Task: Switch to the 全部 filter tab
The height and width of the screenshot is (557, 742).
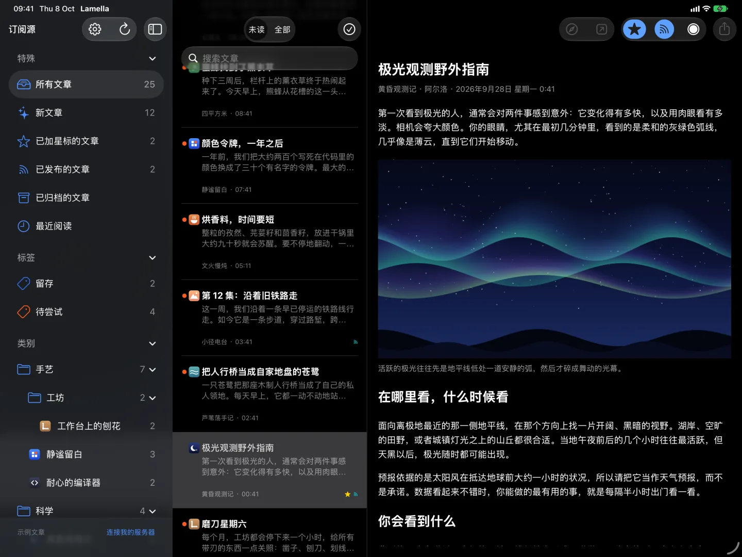Action: (x=282, y=29)
